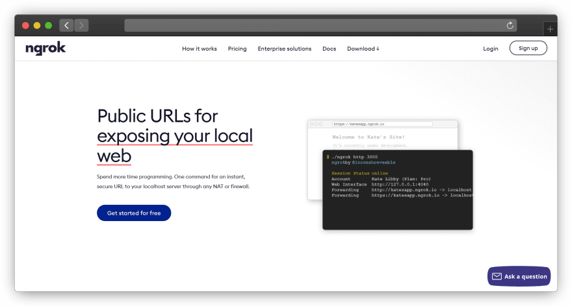Click Get started for free
This screenshot has height=306, width=572.
pyautogui.click(x=134, y=213)
